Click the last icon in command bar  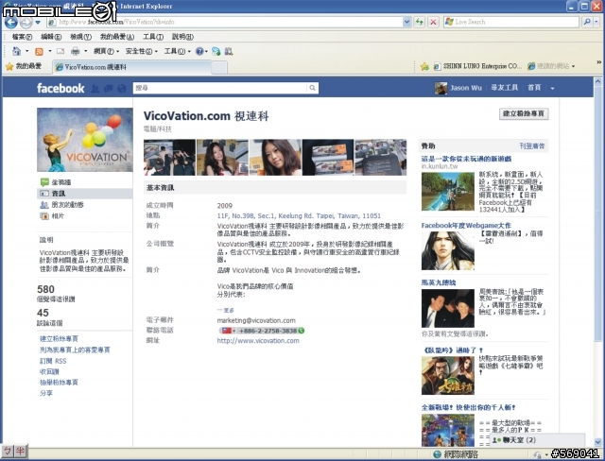pyautogui.click(x=229, y=51)
